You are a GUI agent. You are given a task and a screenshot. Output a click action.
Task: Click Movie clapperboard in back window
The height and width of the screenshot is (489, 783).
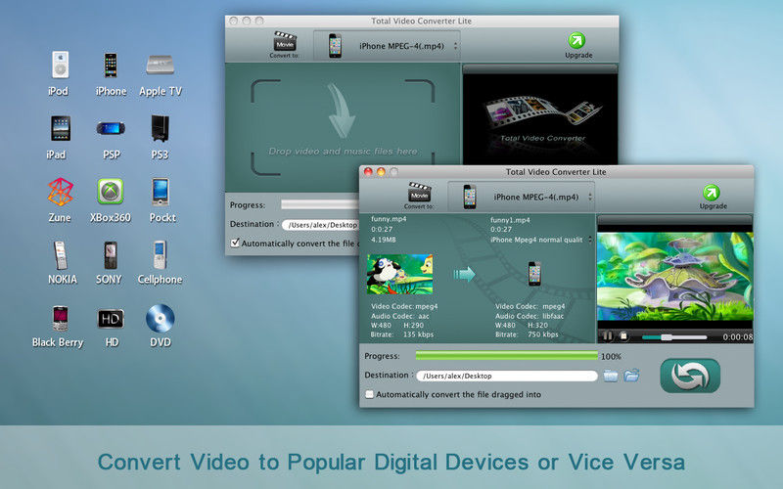click(285, 41)
